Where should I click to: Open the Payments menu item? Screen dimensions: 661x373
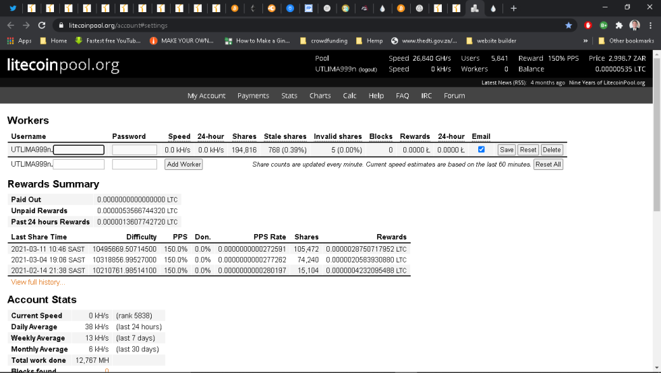(x=253, y=96)
